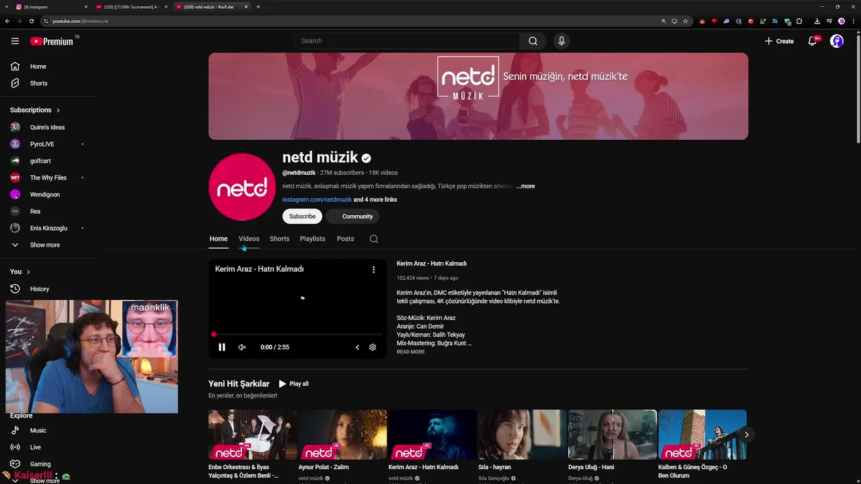Open the browser zoom magnifier icon

[x=663, y=21]
